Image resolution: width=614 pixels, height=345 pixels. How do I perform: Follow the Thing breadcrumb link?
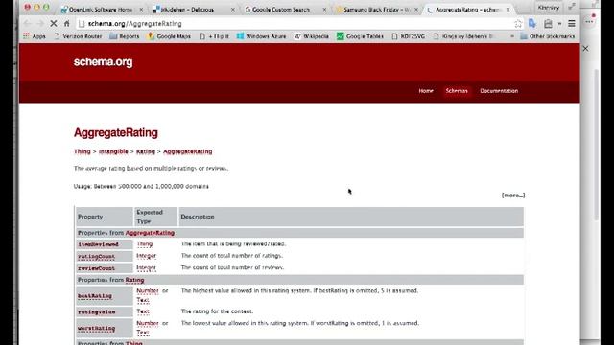[82, 151]
